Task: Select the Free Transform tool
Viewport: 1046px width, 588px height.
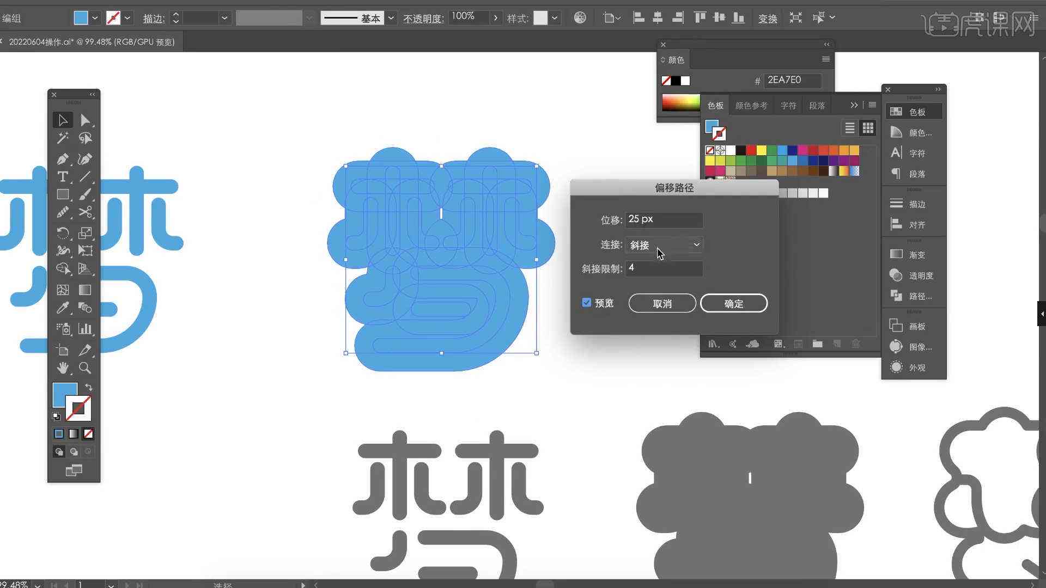Action: (85, 250)
